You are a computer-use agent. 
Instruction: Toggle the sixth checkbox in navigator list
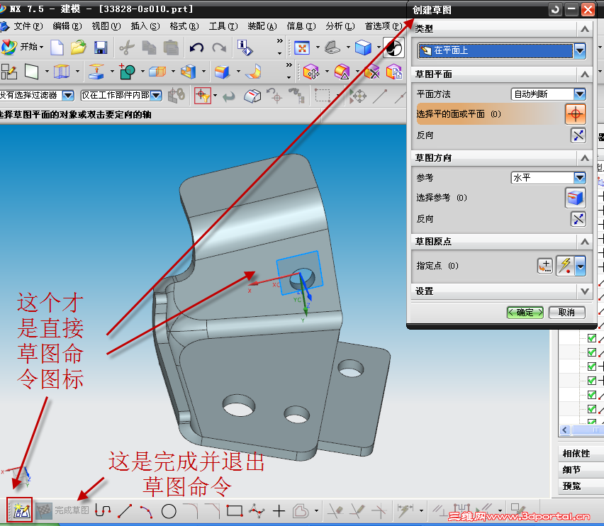592,408
